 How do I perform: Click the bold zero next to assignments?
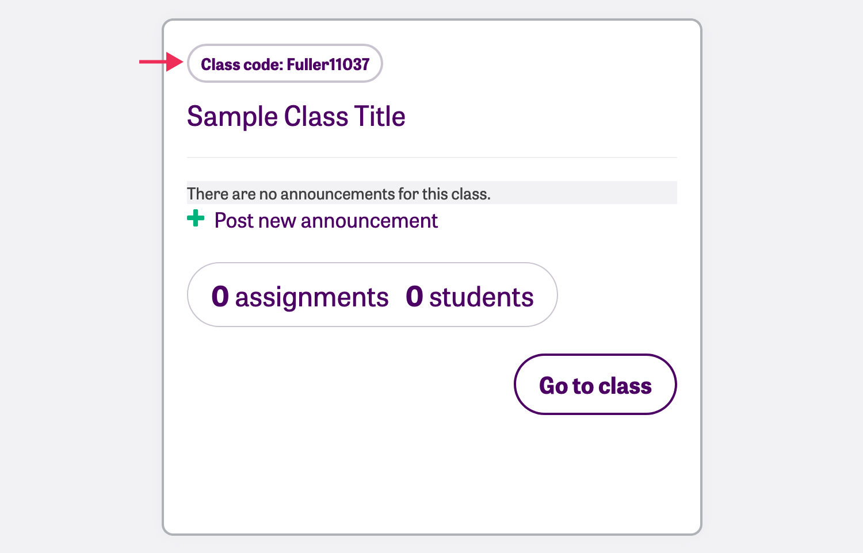click(221, 297)
